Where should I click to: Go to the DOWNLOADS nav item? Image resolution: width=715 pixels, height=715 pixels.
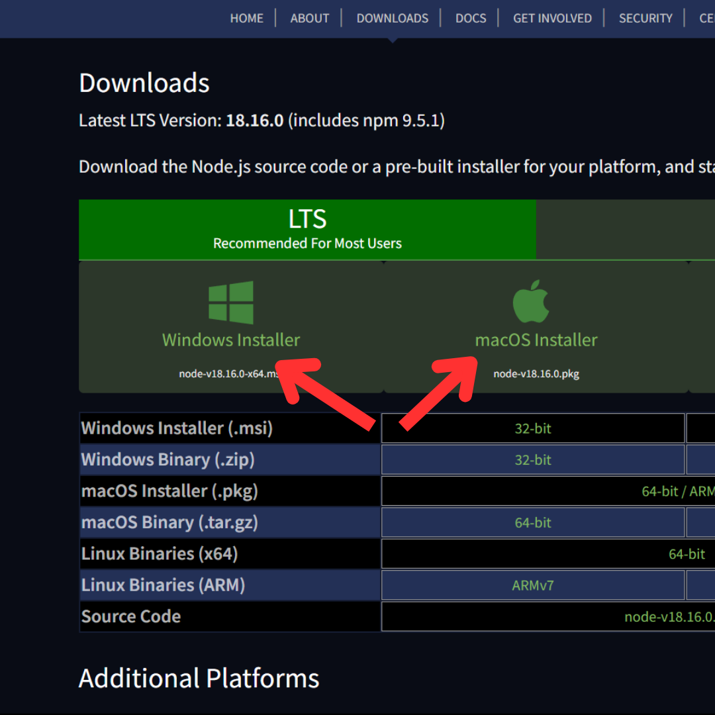pos(392,19)
